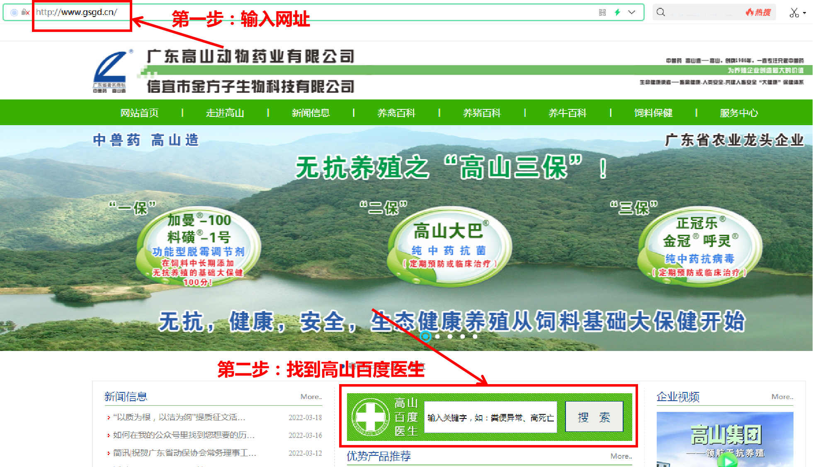
Task: Expand More link next to 优势产品推荐
Action: 621,456
